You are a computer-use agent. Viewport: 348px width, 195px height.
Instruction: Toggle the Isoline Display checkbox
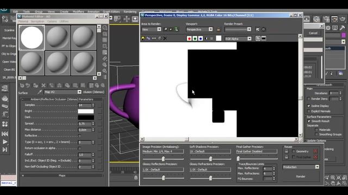pos(309,106)
